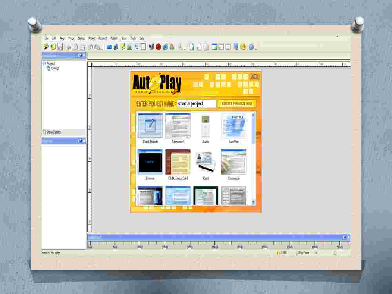The width and height of the screenshot is (392, 294).
Task: Click the Cut toolbar icon
Action: tap(68, 47)
